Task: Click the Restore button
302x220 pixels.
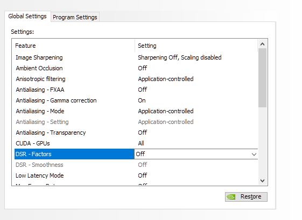Action: point(246,197)
